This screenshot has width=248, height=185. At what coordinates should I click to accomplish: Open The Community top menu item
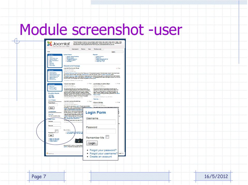[97, 49]
